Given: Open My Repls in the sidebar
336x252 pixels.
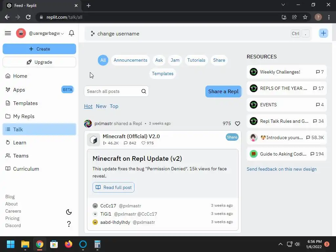Looking at the screenshot, I should click(x=39, y=116).
